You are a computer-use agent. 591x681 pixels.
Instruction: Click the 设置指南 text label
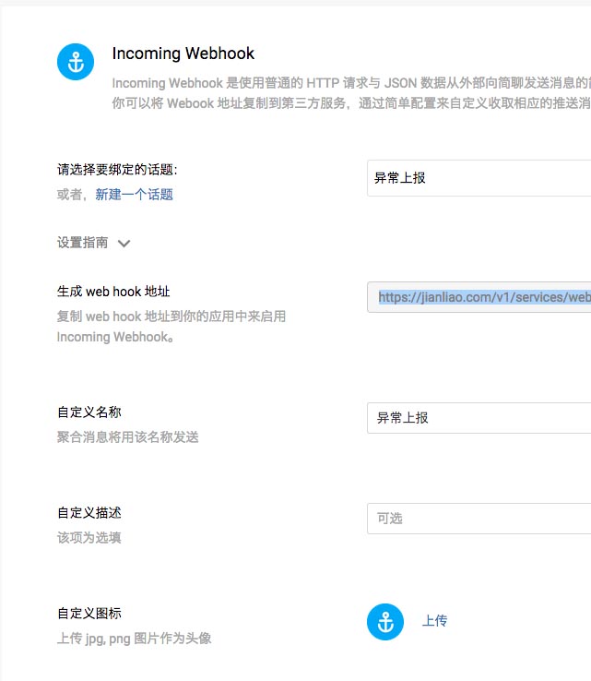click(82, 243)
